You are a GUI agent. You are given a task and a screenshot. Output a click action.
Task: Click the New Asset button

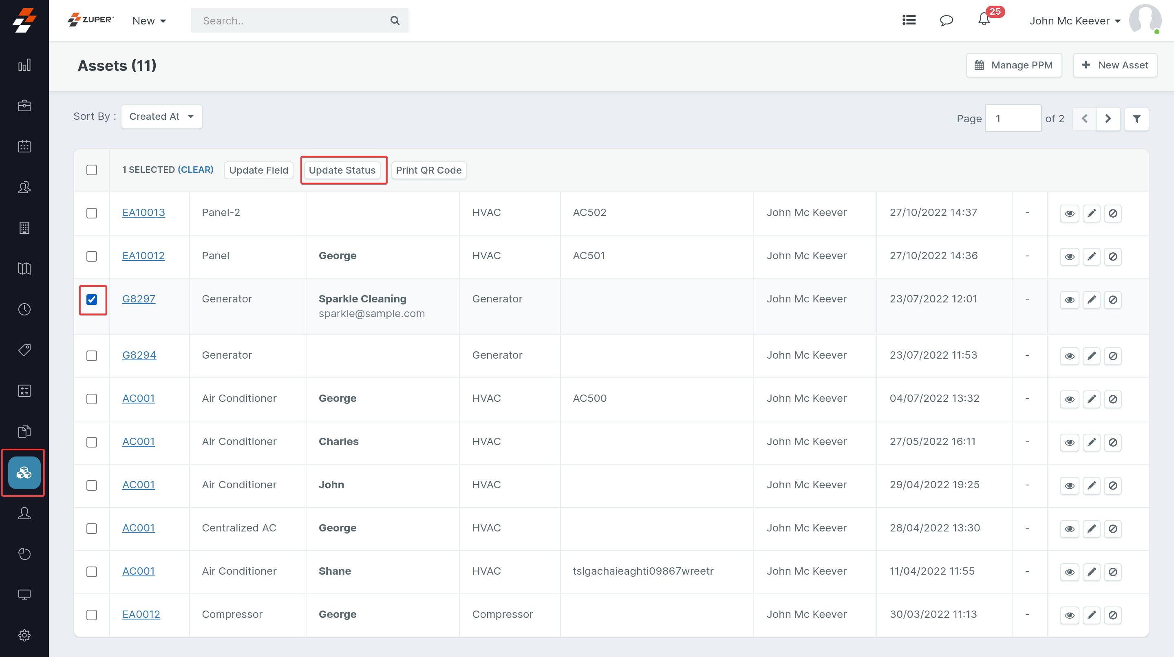[x=1115, y=65]
